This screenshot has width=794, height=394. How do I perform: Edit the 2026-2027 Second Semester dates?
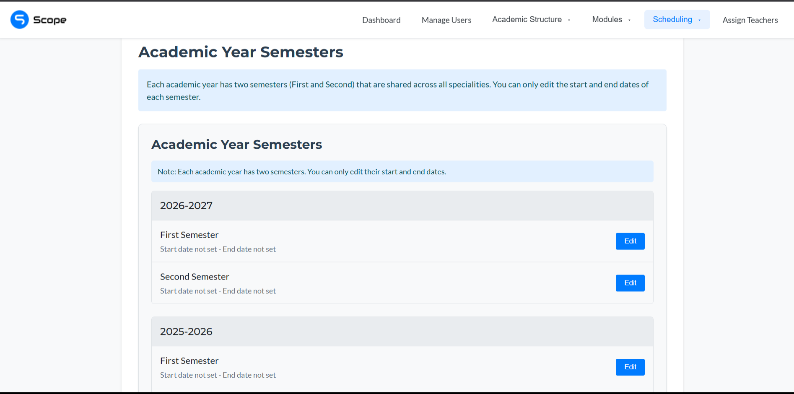[630, 283]
